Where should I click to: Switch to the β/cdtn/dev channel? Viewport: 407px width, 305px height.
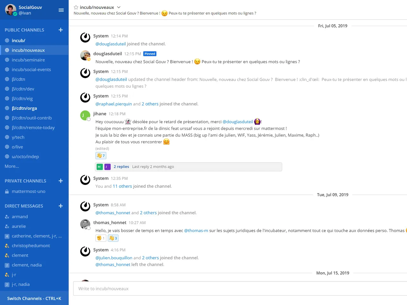[x=34, y=89]
